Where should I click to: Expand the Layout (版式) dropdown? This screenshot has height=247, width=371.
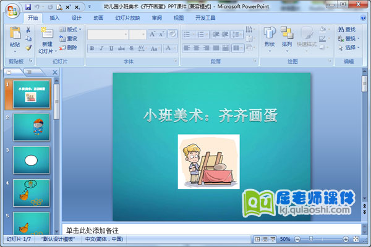point(70,30)
